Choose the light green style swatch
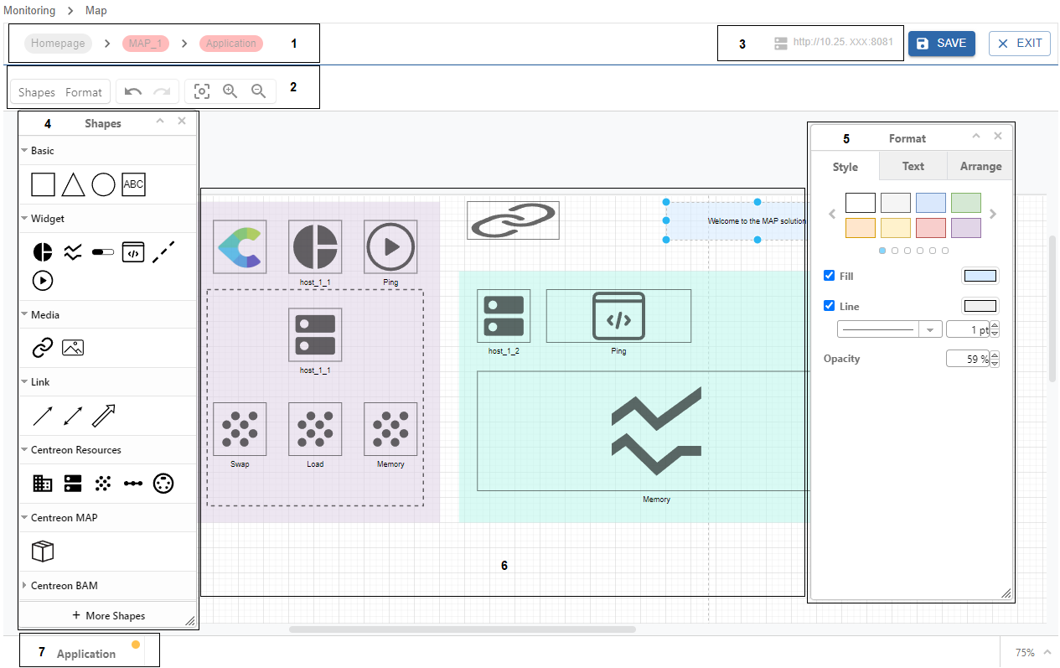Viewport: 1060px width, 668px height. (966, 202)
